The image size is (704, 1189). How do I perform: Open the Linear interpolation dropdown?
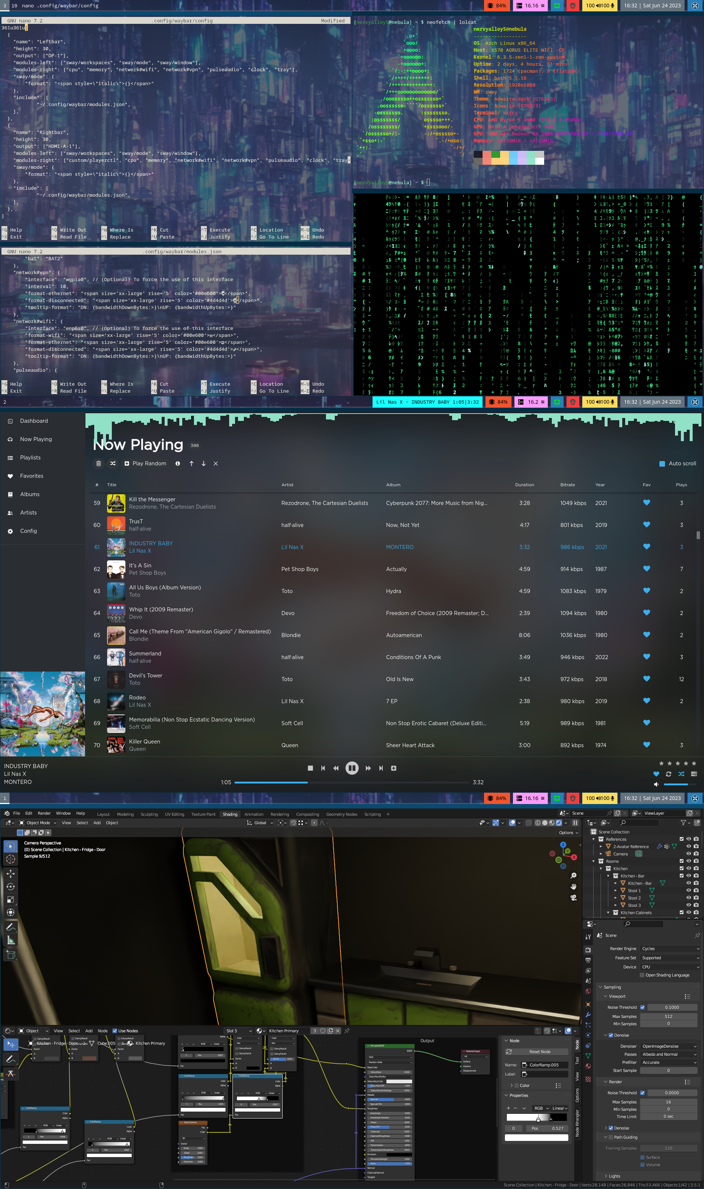(560, 1108)
